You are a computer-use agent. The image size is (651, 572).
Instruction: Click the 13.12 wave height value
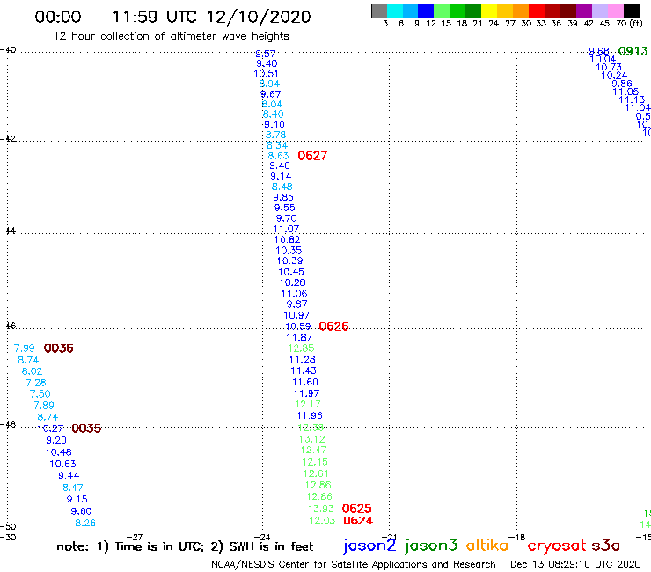click(x=311, y=439)
